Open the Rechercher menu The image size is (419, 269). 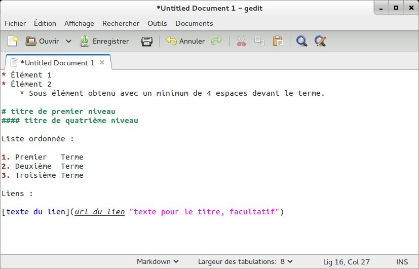click(x=121, y=23)
